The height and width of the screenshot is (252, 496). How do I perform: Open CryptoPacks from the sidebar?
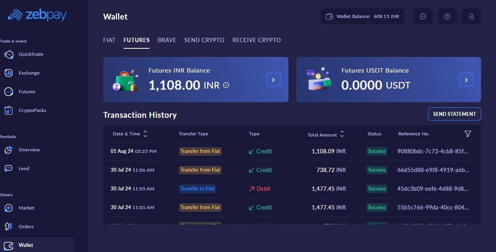pos(25,110)
